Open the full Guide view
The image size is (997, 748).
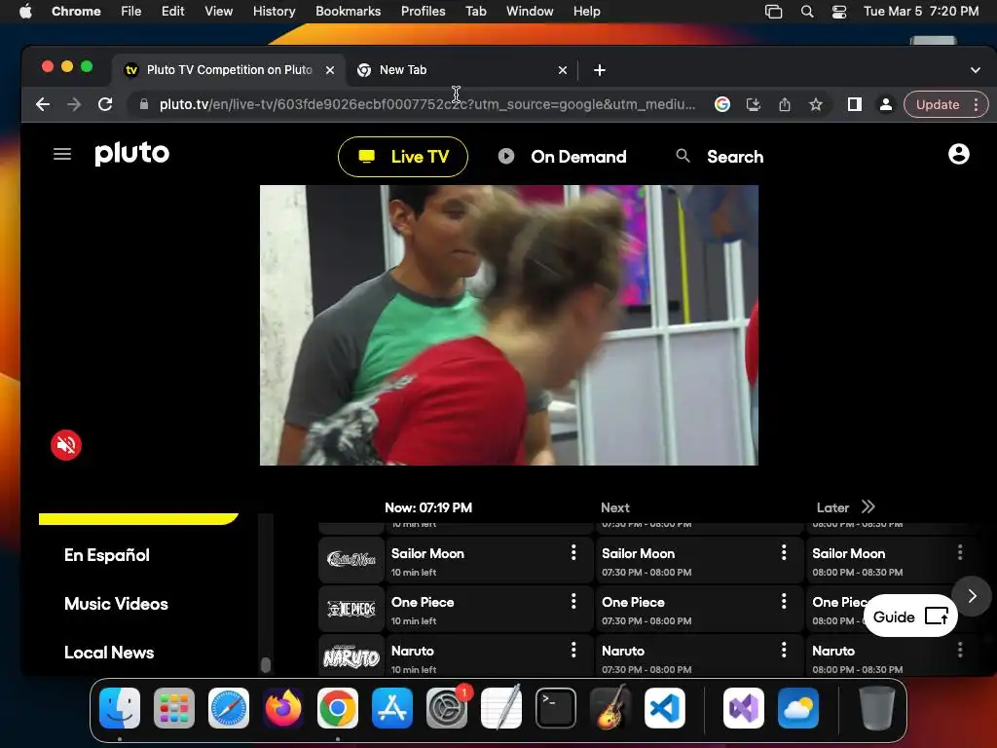pyautogui.click(x=910, y=617)
